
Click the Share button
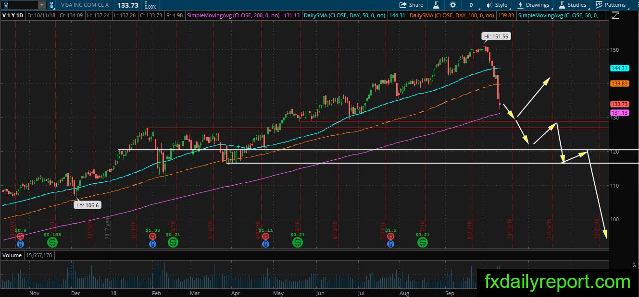point(412,5)
